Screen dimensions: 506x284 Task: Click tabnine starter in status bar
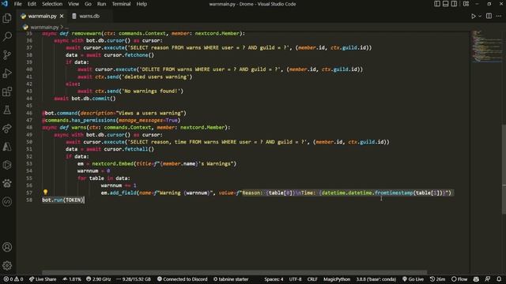pos(231,279)
